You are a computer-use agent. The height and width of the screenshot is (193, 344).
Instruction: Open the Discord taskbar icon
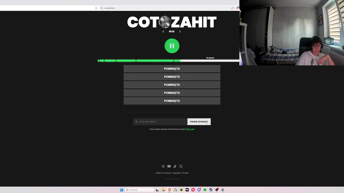(x=199, y=190)
